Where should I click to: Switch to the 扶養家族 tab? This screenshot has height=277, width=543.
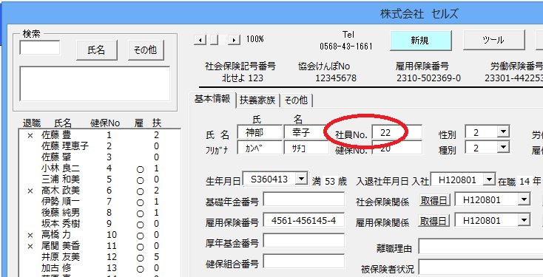257,100
